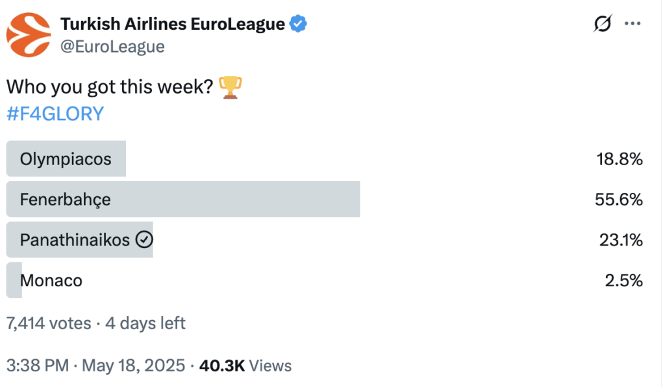Click the 2.5% Monaco result percentage
Viewport: 665px width, 387px height.
[624, 280]
